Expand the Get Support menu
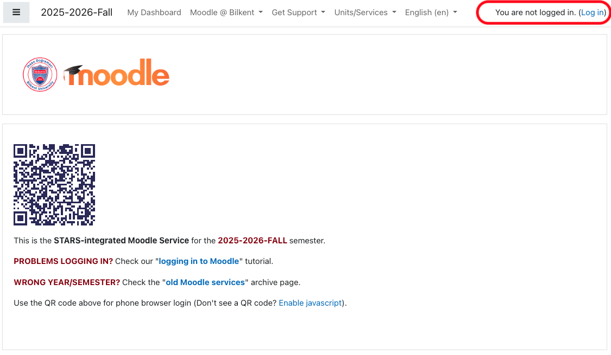Viewport: 611px width, 355px height. (299, 12)
